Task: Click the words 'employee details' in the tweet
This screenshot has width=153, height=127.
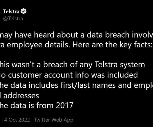Action: tap(38, 45)
